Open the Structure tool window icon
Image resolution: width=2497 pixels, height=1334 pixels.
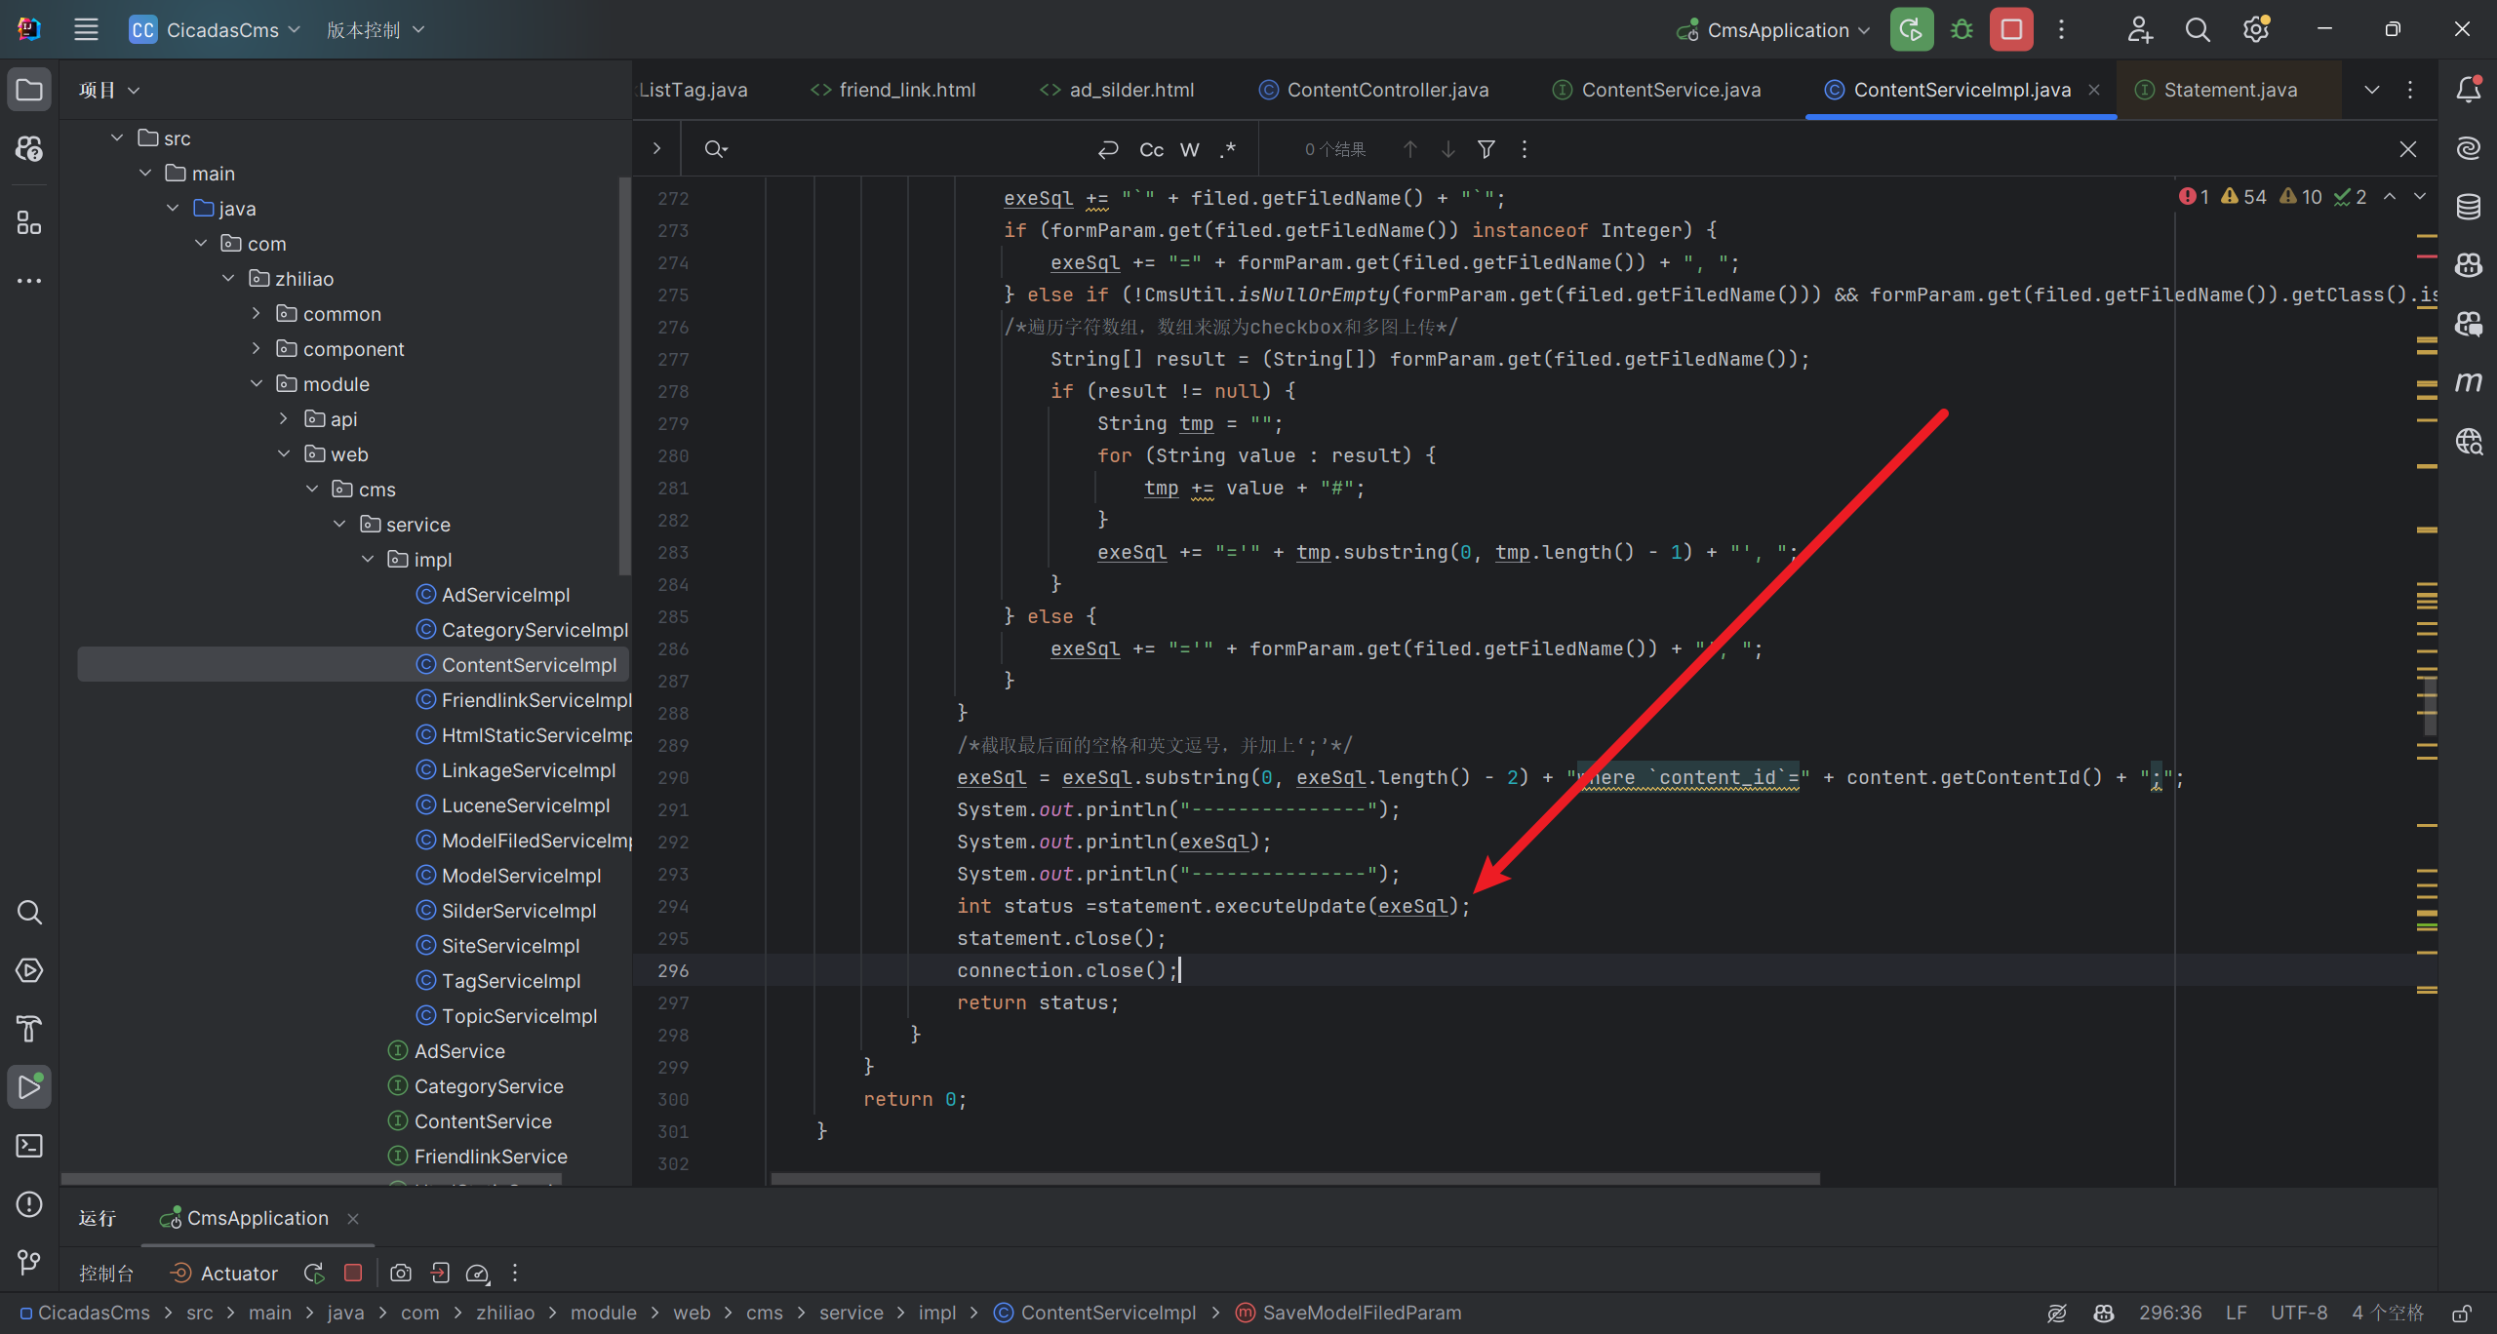tap(29, 223)
